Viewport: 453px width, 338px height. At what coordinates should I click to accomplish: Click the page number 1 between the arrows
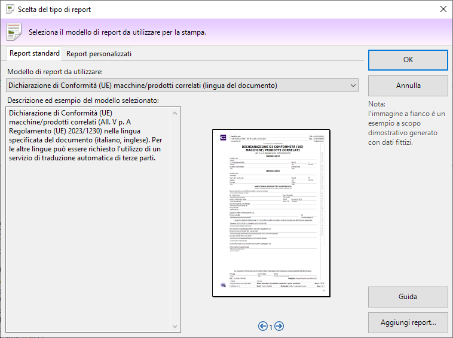[x=271, y=327]
